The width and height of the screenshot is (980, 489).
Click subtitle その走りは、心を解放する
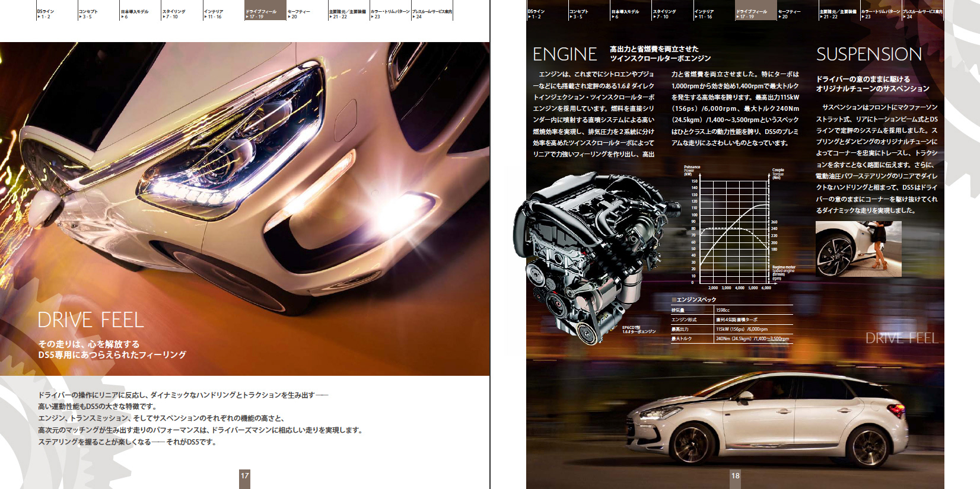[89, 344]
